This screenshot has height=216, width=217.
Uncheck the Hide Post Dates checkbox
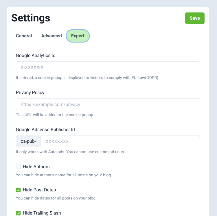[x=18, y=190]
